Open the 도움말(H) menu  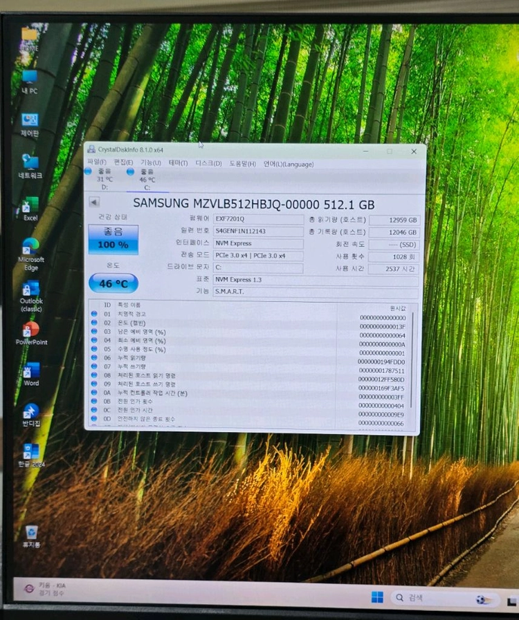pyautogui.click(x=243, y=164)
